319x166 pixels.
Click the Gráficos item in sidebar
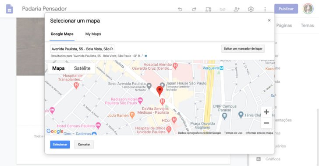(x=273, y=159)
